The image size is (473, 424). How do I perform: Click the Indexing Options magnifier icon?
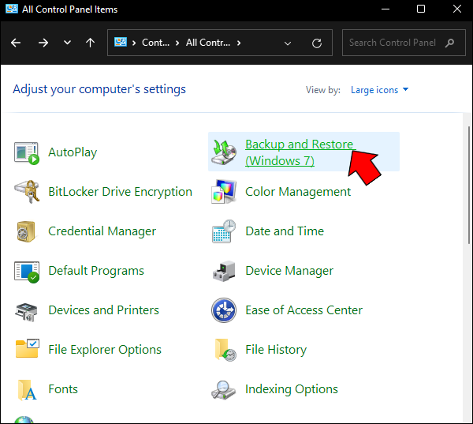[x=224, y=389]
